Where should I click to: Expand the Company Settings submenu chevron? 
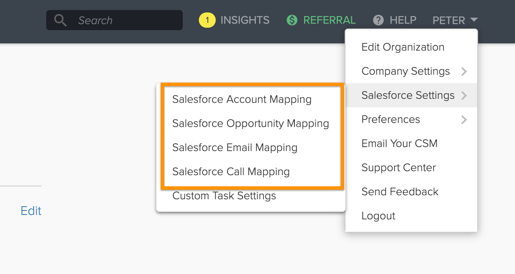pos(464,71)
